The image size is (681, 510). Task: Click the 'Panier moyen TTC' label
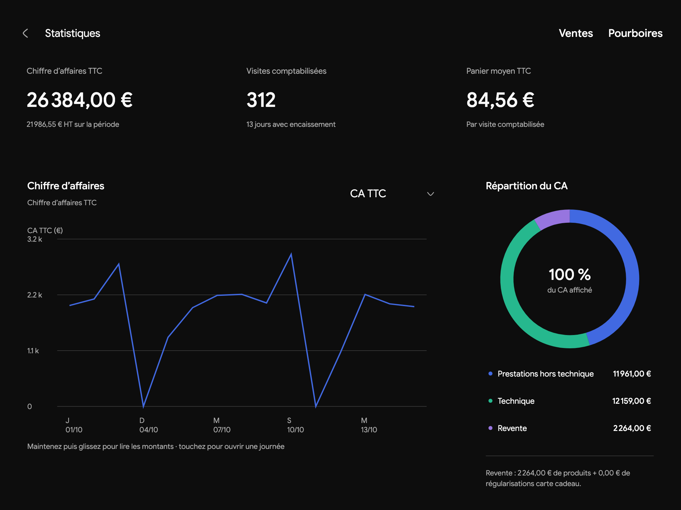click(498, 71)
